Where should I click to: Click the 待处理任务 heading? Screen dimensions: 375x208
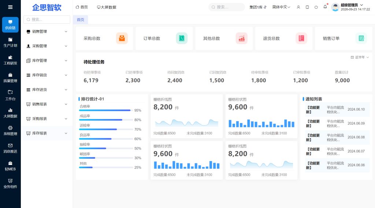94,62
